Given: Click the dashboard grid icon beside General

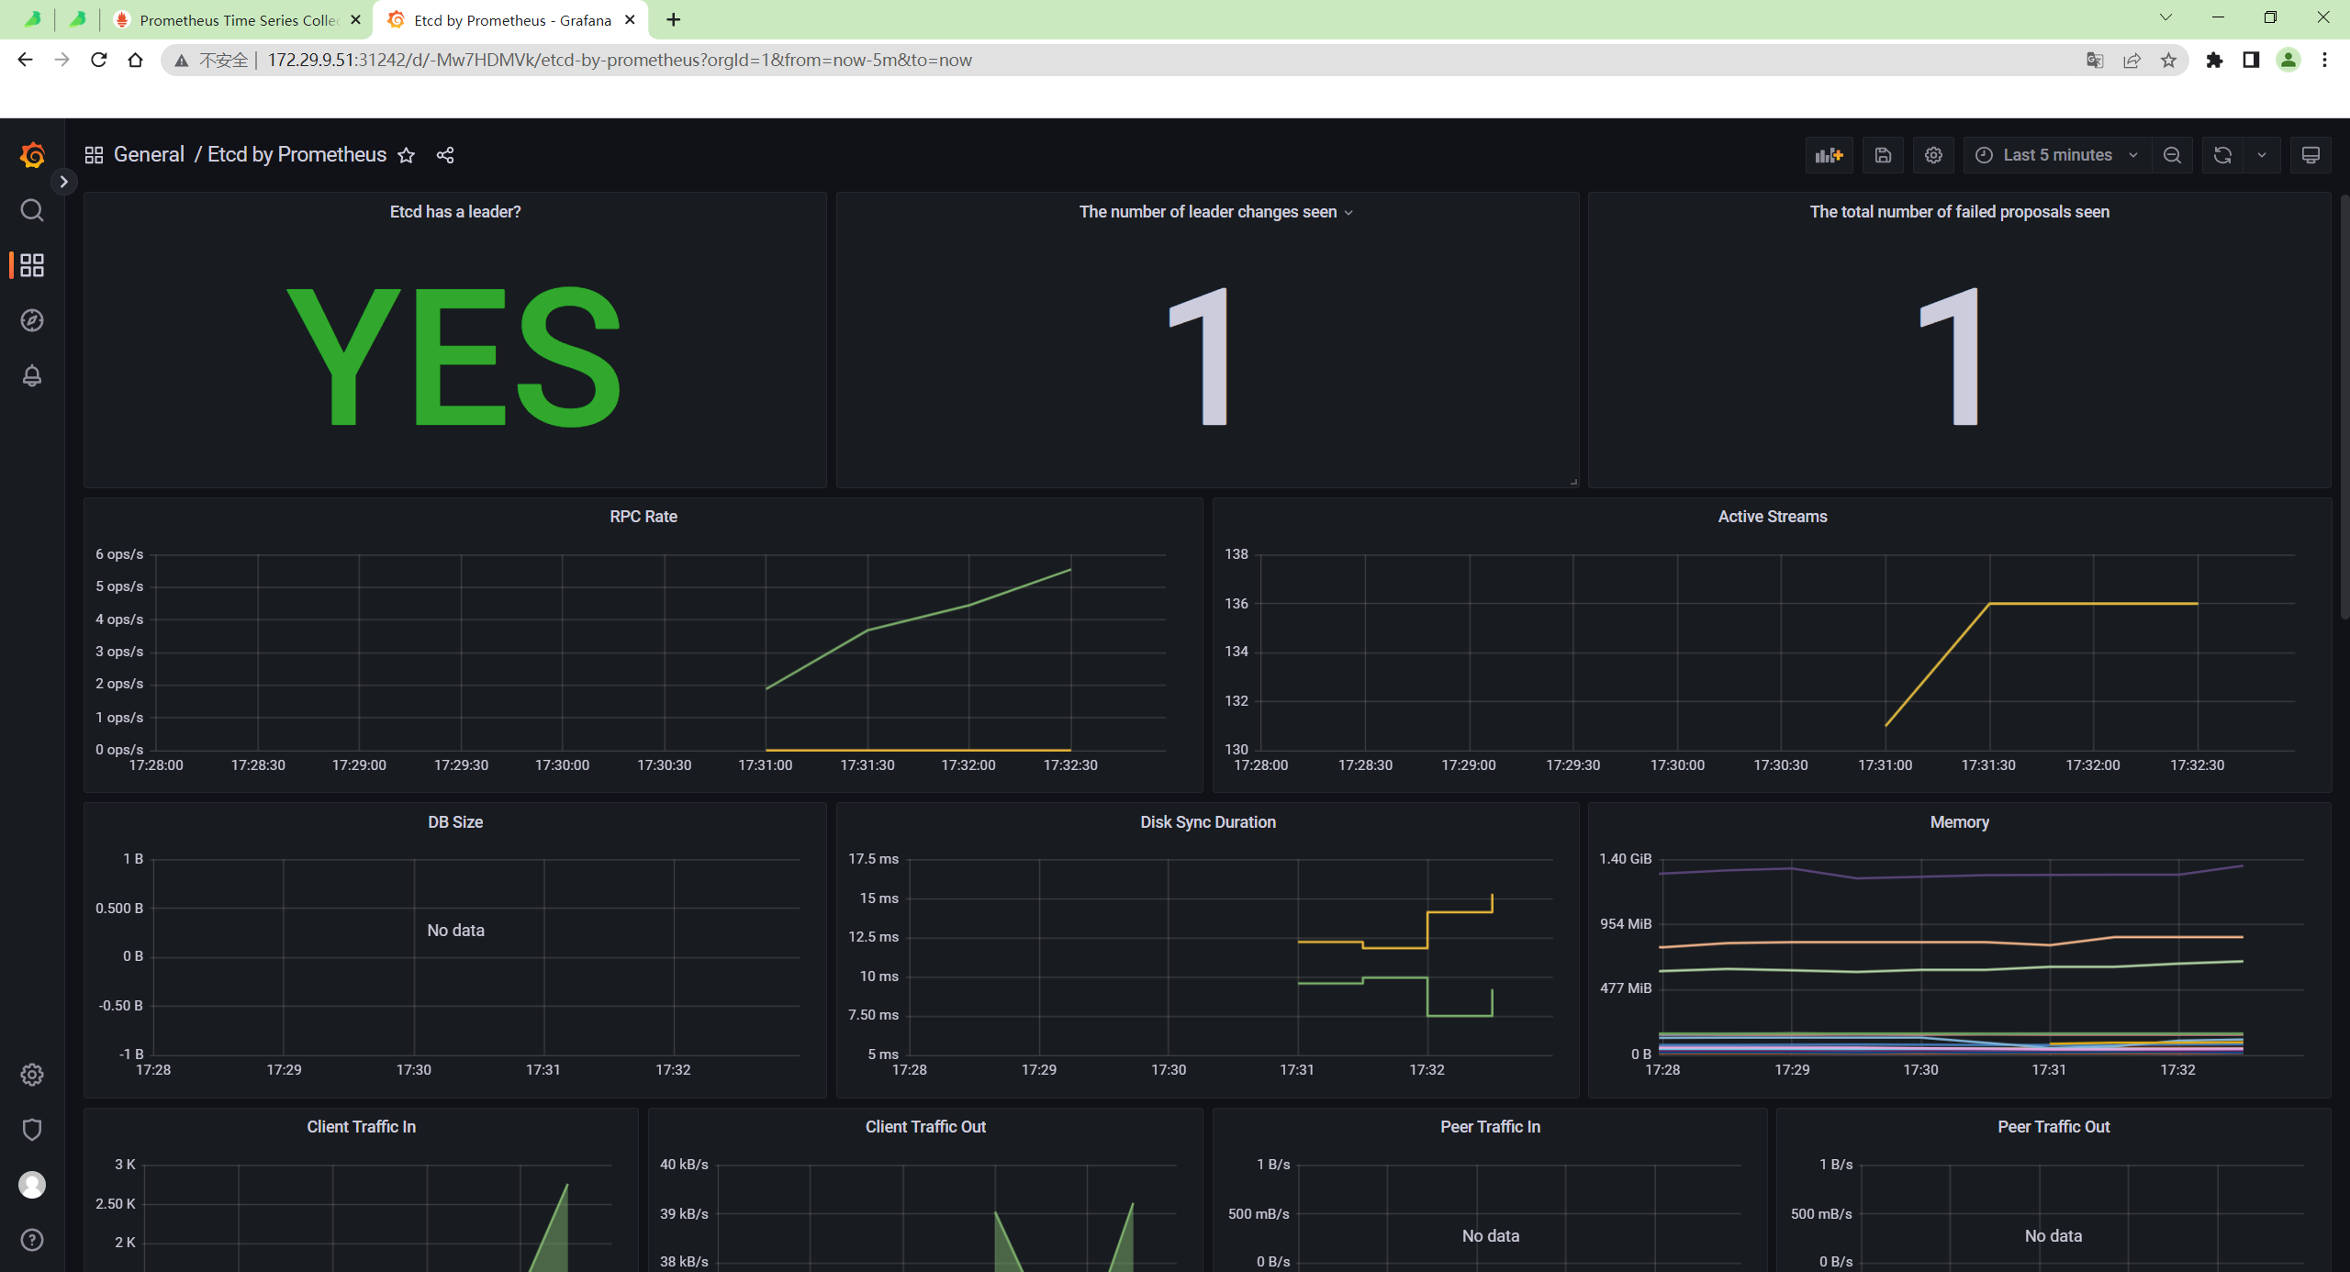Looking at the screenshot, I should tap(94, 155).
